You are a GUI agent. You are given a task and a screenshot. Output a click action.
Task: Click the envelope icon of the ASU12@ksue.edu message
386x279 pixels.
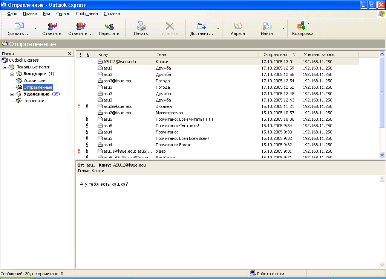click(100, 62)
